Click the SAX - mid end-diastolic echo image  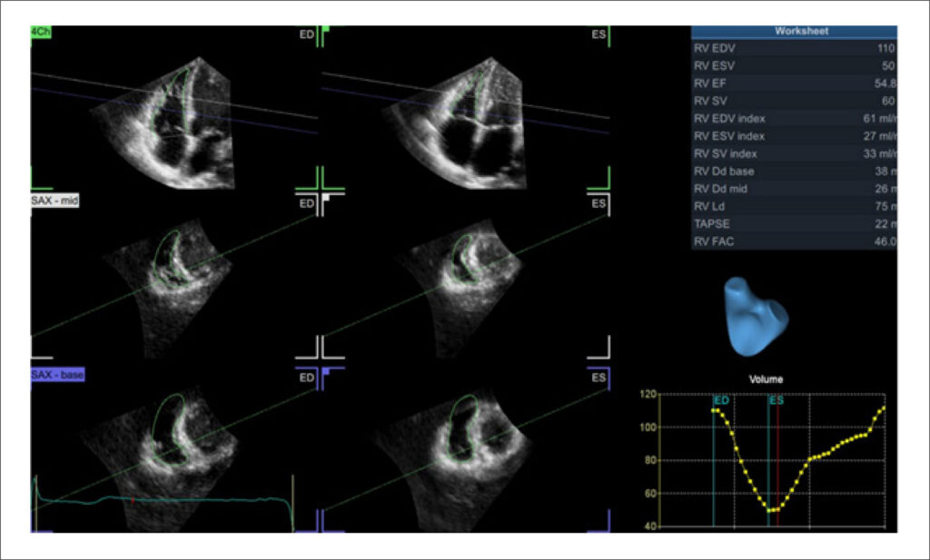pos(169,290)
